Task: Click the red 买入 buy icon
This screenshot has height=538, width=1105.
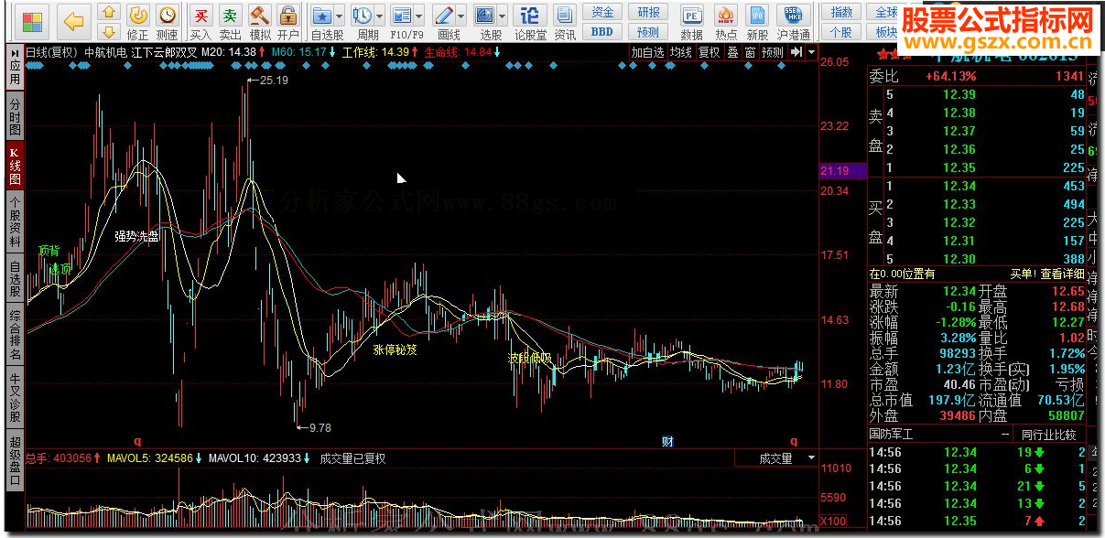Action: [x=200, y=15]
